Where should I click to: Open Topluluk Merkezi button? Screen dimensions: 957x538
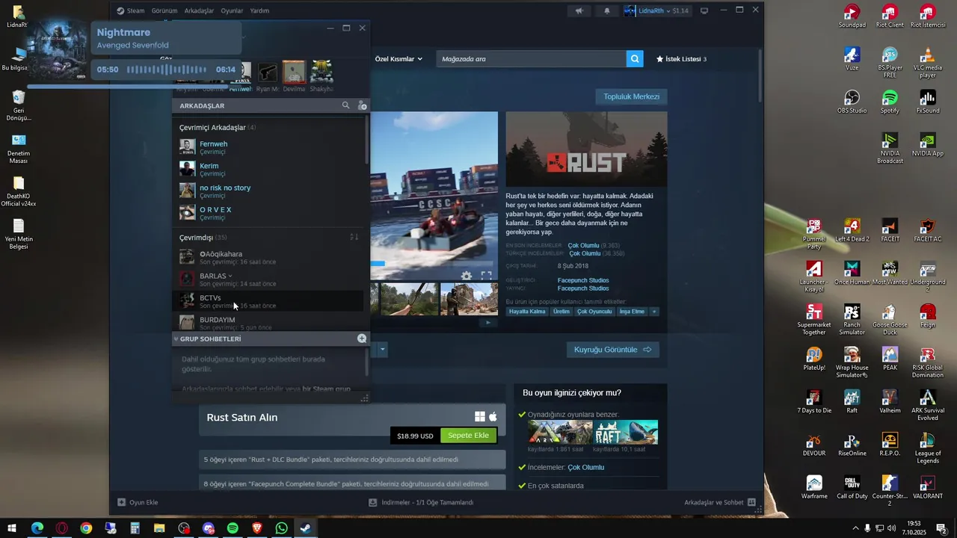(632, 96)
